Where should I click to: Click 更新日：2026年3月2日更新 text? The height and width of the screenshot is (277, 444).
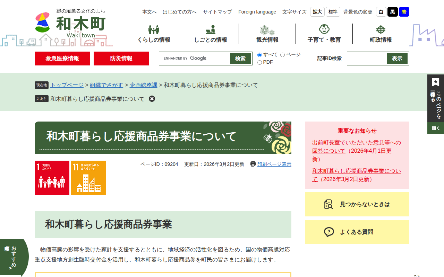tap(214, 164)
